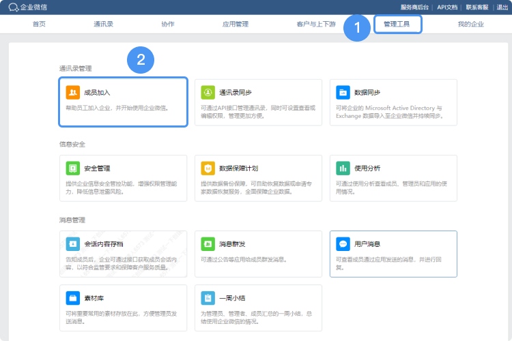Click description starting '提供数据备份保障'

(x=256, y=188)
